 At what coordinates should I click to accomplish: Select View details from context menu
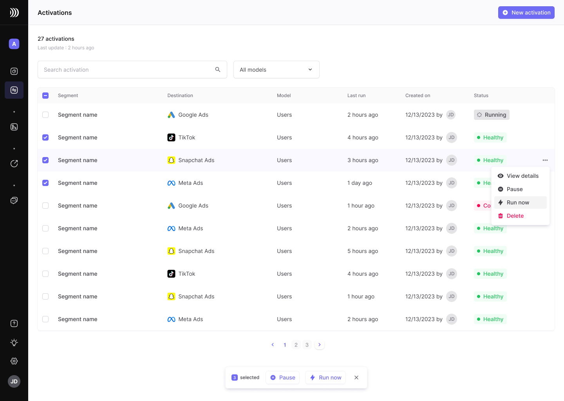pos(522,176)
